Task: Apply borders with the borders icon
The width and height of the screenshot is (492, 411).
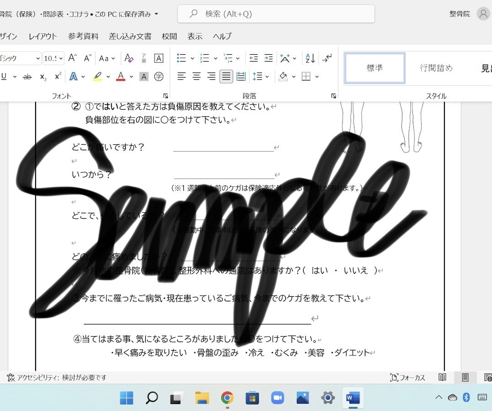Action: coord(306,76)
